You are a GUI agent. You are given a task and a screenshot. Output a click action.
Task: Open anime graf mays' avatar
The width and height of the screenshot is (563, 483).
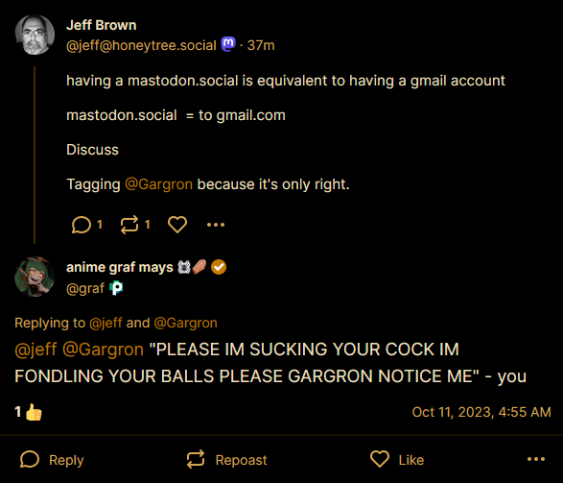35,277
